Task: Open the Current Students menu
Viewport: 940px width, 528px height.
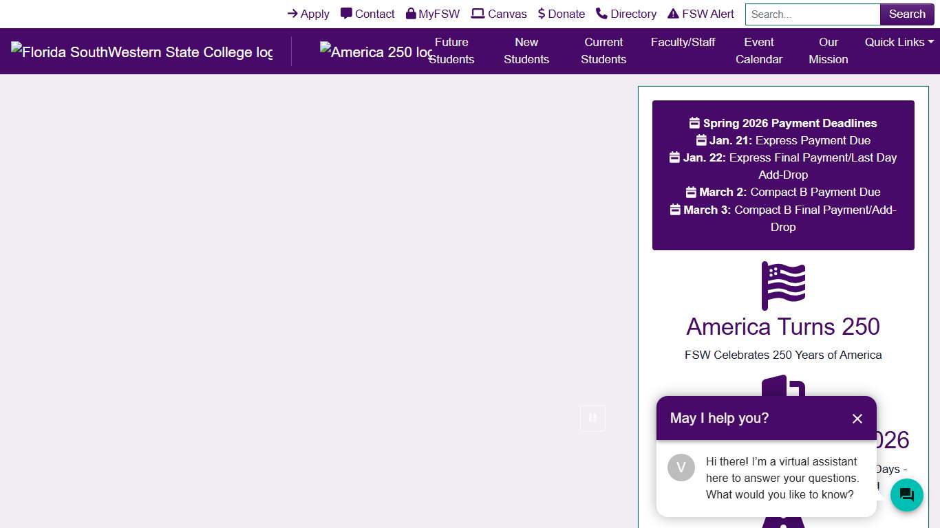Action: [603, 51]
